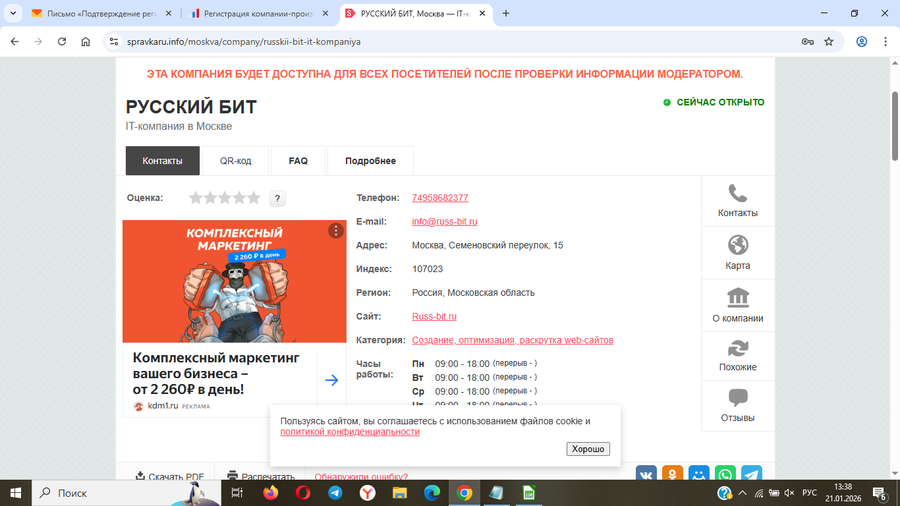Click the СЕЙЧАС ОТКРЫТО status text
900x506 pixels.
tap(720, 102)
